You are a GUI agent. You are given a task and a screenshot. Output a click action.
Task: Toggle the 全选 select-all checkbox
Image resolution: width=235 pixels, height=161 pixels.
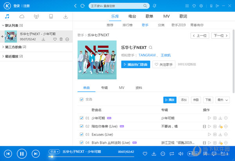(x=81, y=99)
